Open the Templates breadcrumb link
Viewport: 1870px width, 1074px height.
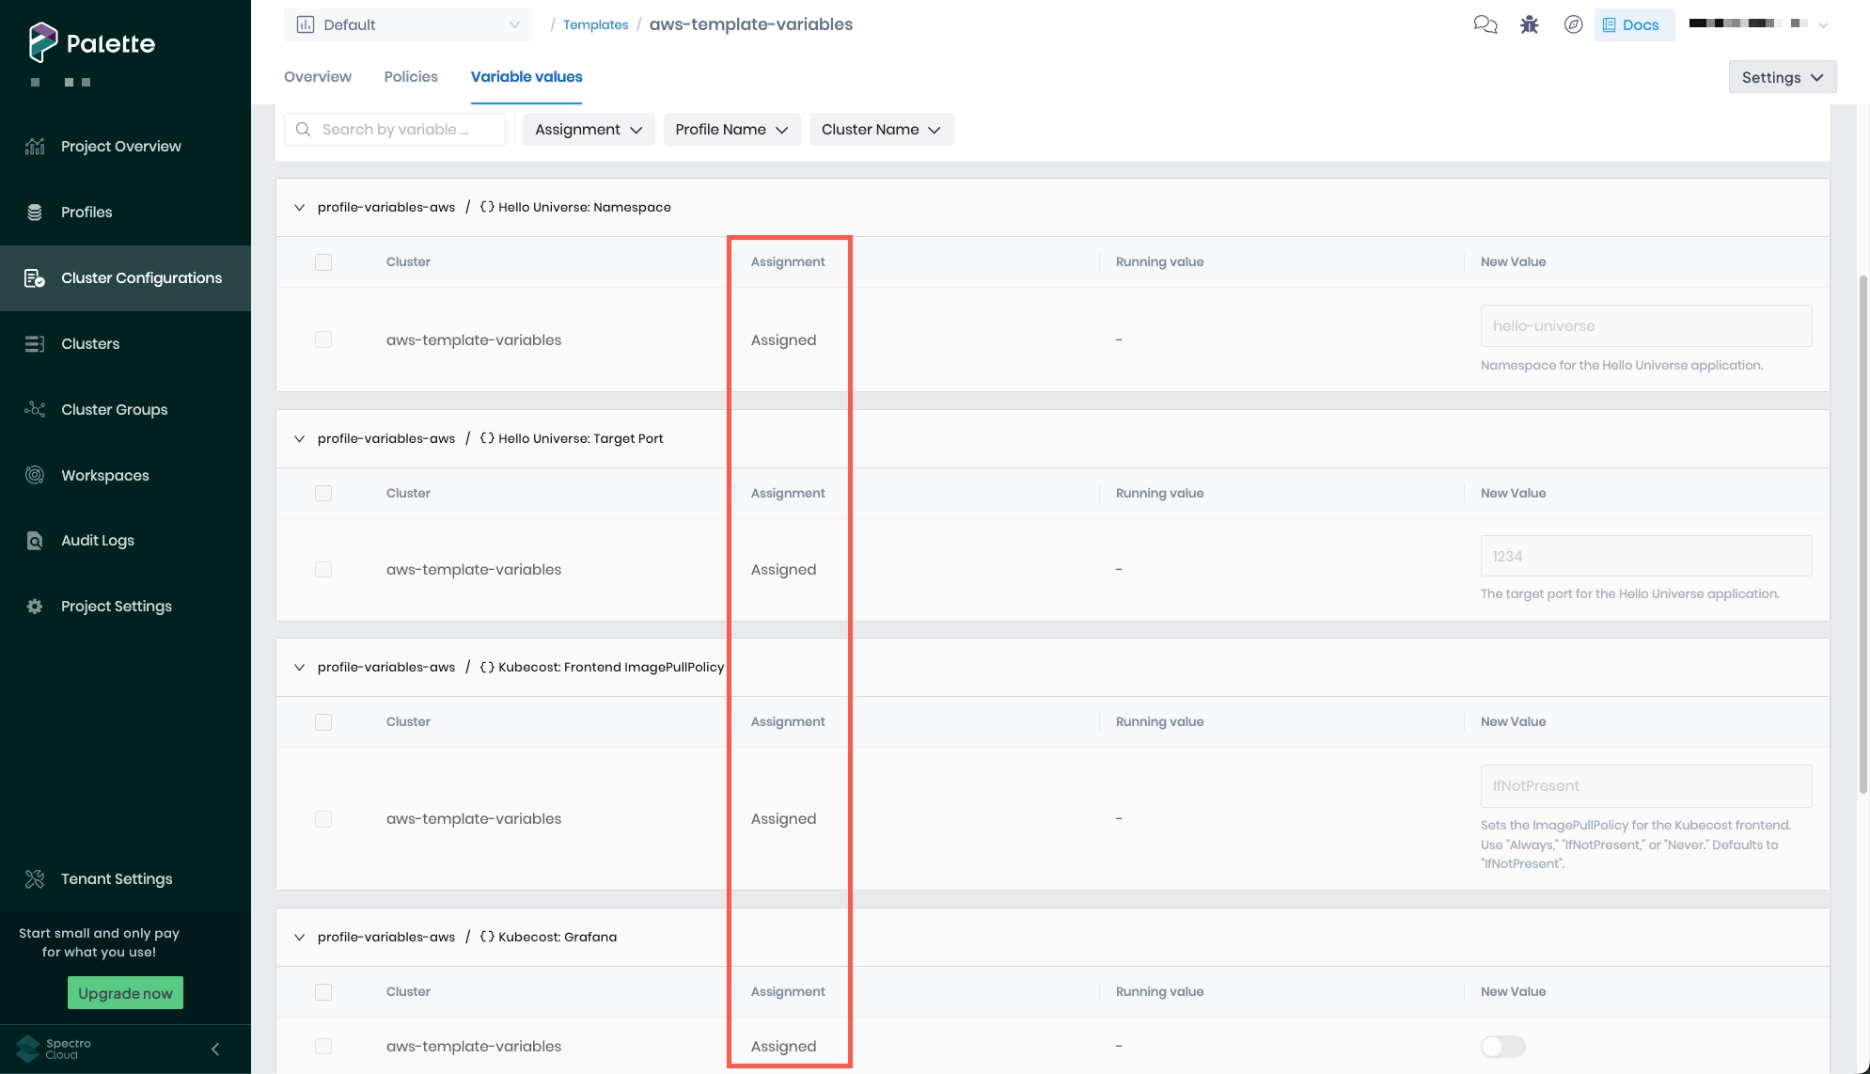[x=595, y=24]
